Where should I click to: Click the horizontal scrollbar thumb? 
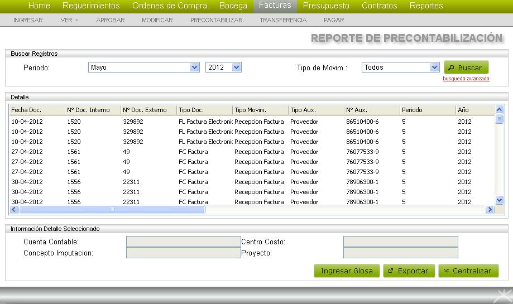[x=112, y=210]
